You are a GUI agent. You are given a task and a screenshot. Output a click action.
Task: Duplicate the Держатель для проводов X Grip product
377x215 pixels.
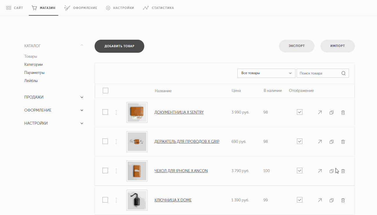[x=331, y=142]
